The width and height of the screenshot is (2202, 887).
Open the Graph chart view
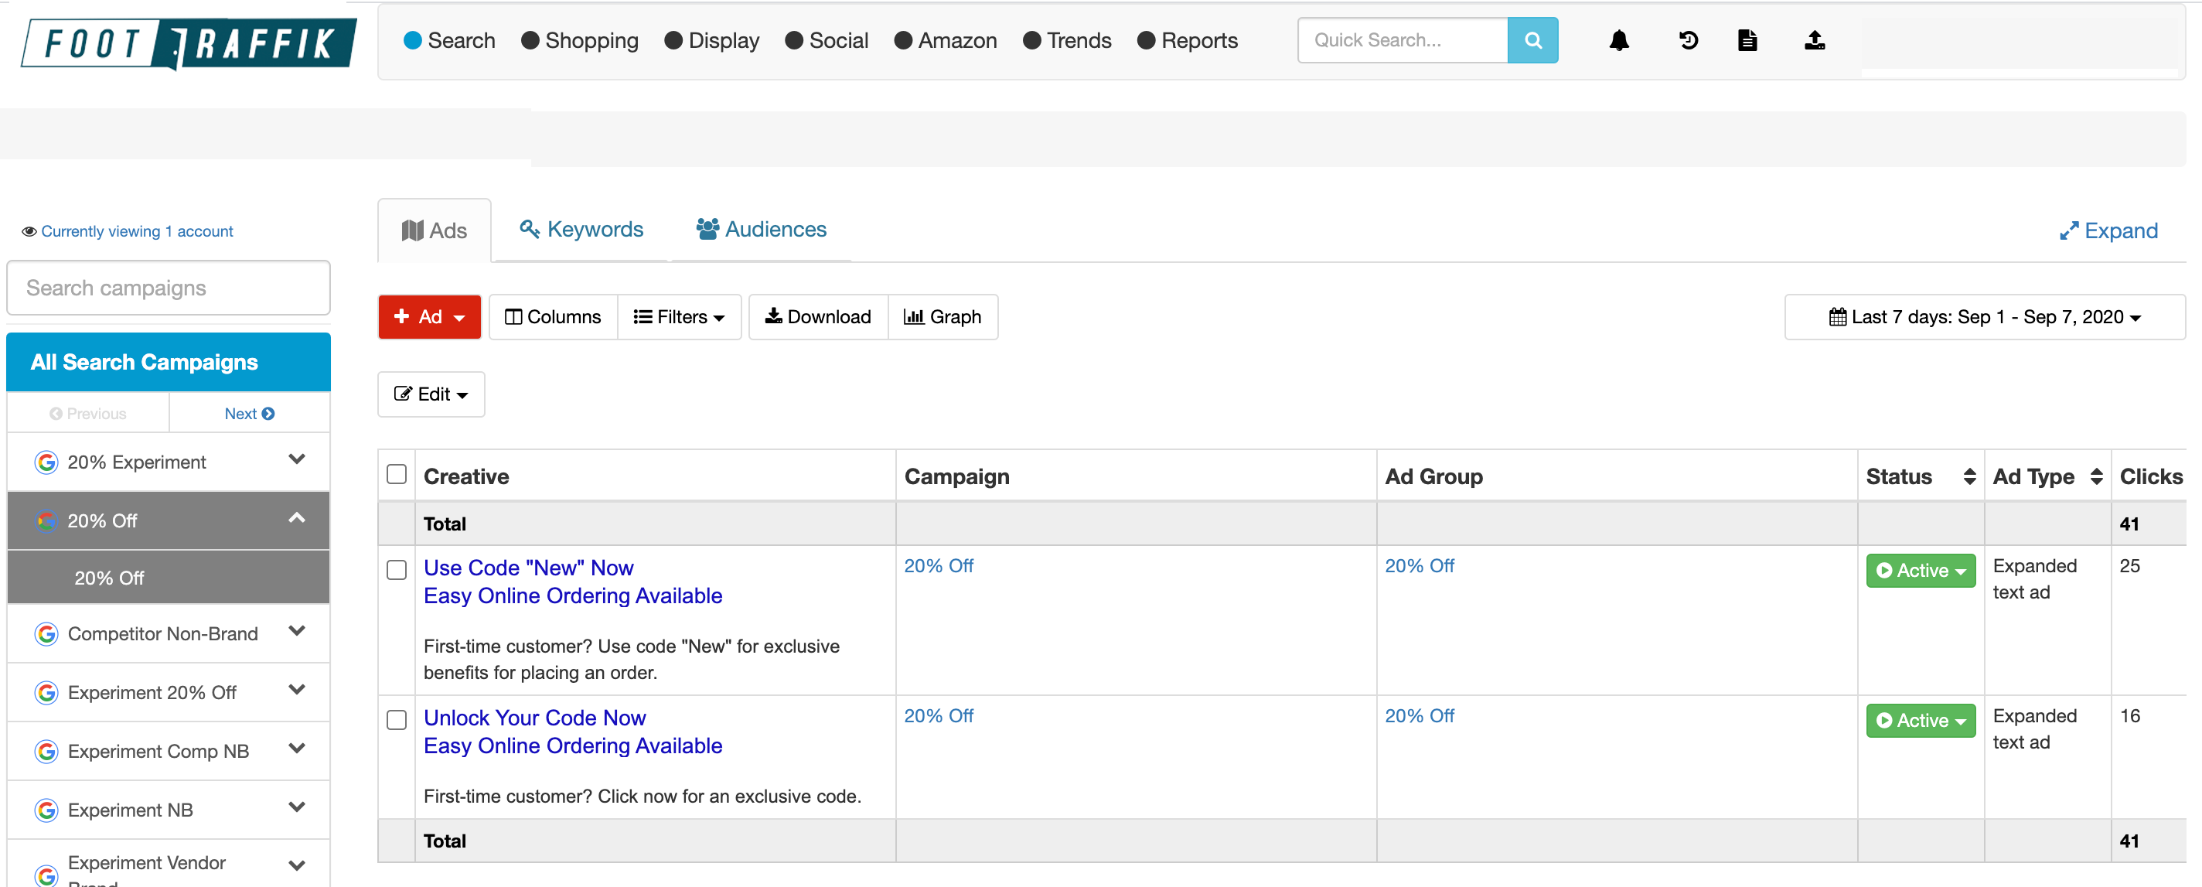[x=942, y=316]
